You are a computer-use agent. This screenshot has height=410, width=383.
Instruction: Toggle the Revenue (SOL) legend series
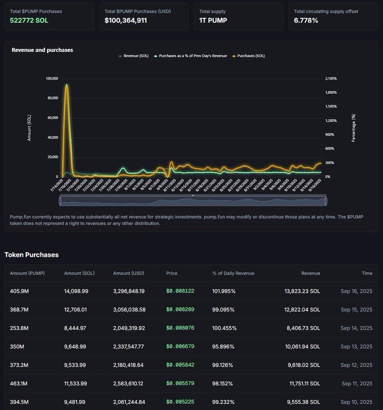[133, 56]
